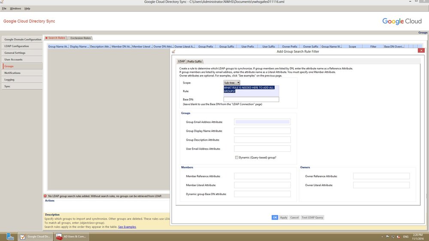This screenshot has width=429, height=241.
Task: Click Group Prefix column header
Action: tap(206, 46)
